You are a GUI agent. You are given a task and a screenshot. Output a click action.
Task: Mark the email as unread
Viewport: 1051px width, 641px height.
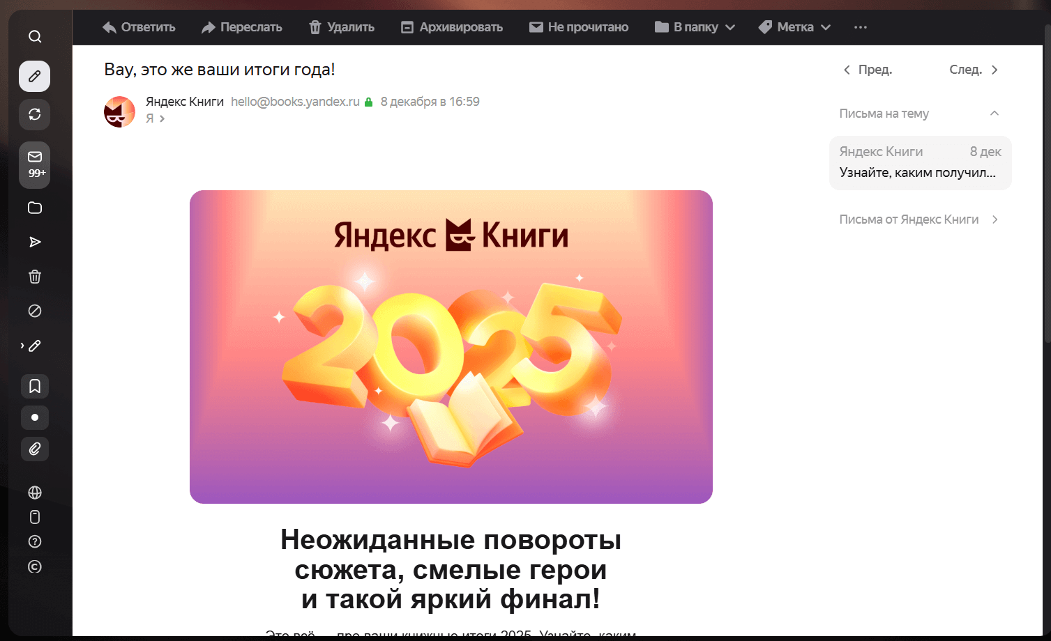click(579, 27)
